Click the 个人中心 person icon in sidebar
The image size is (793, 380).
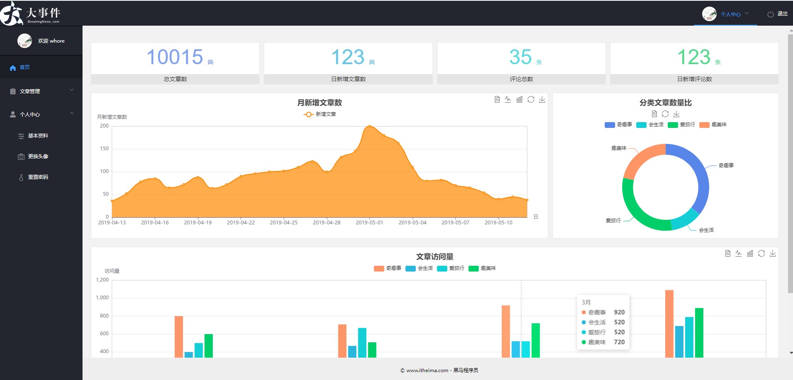pos(13,115)
